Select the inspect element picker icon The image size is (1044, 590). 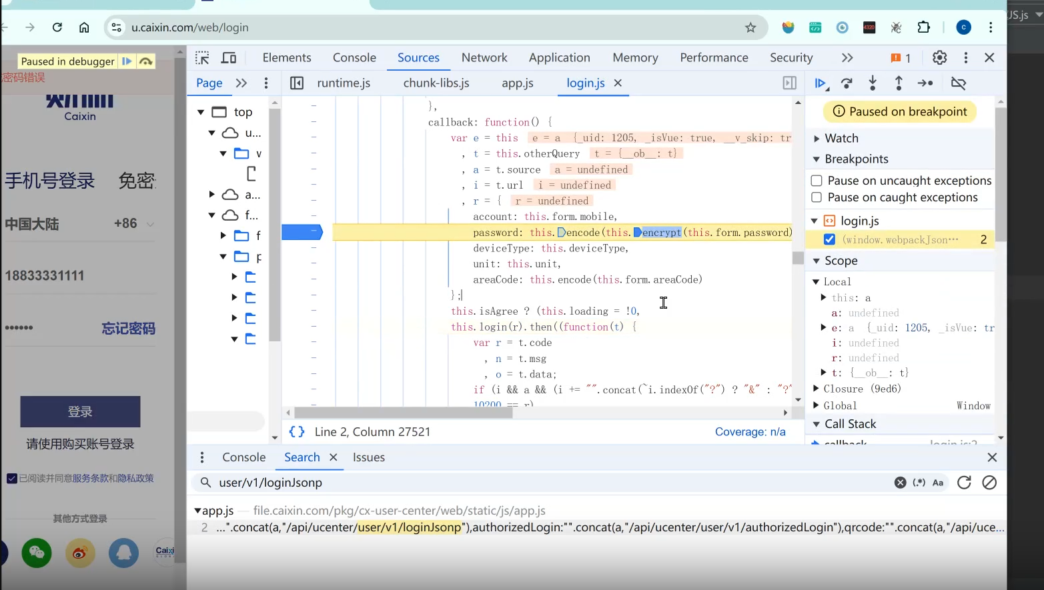pyautogui.click(x=202, y=58)
